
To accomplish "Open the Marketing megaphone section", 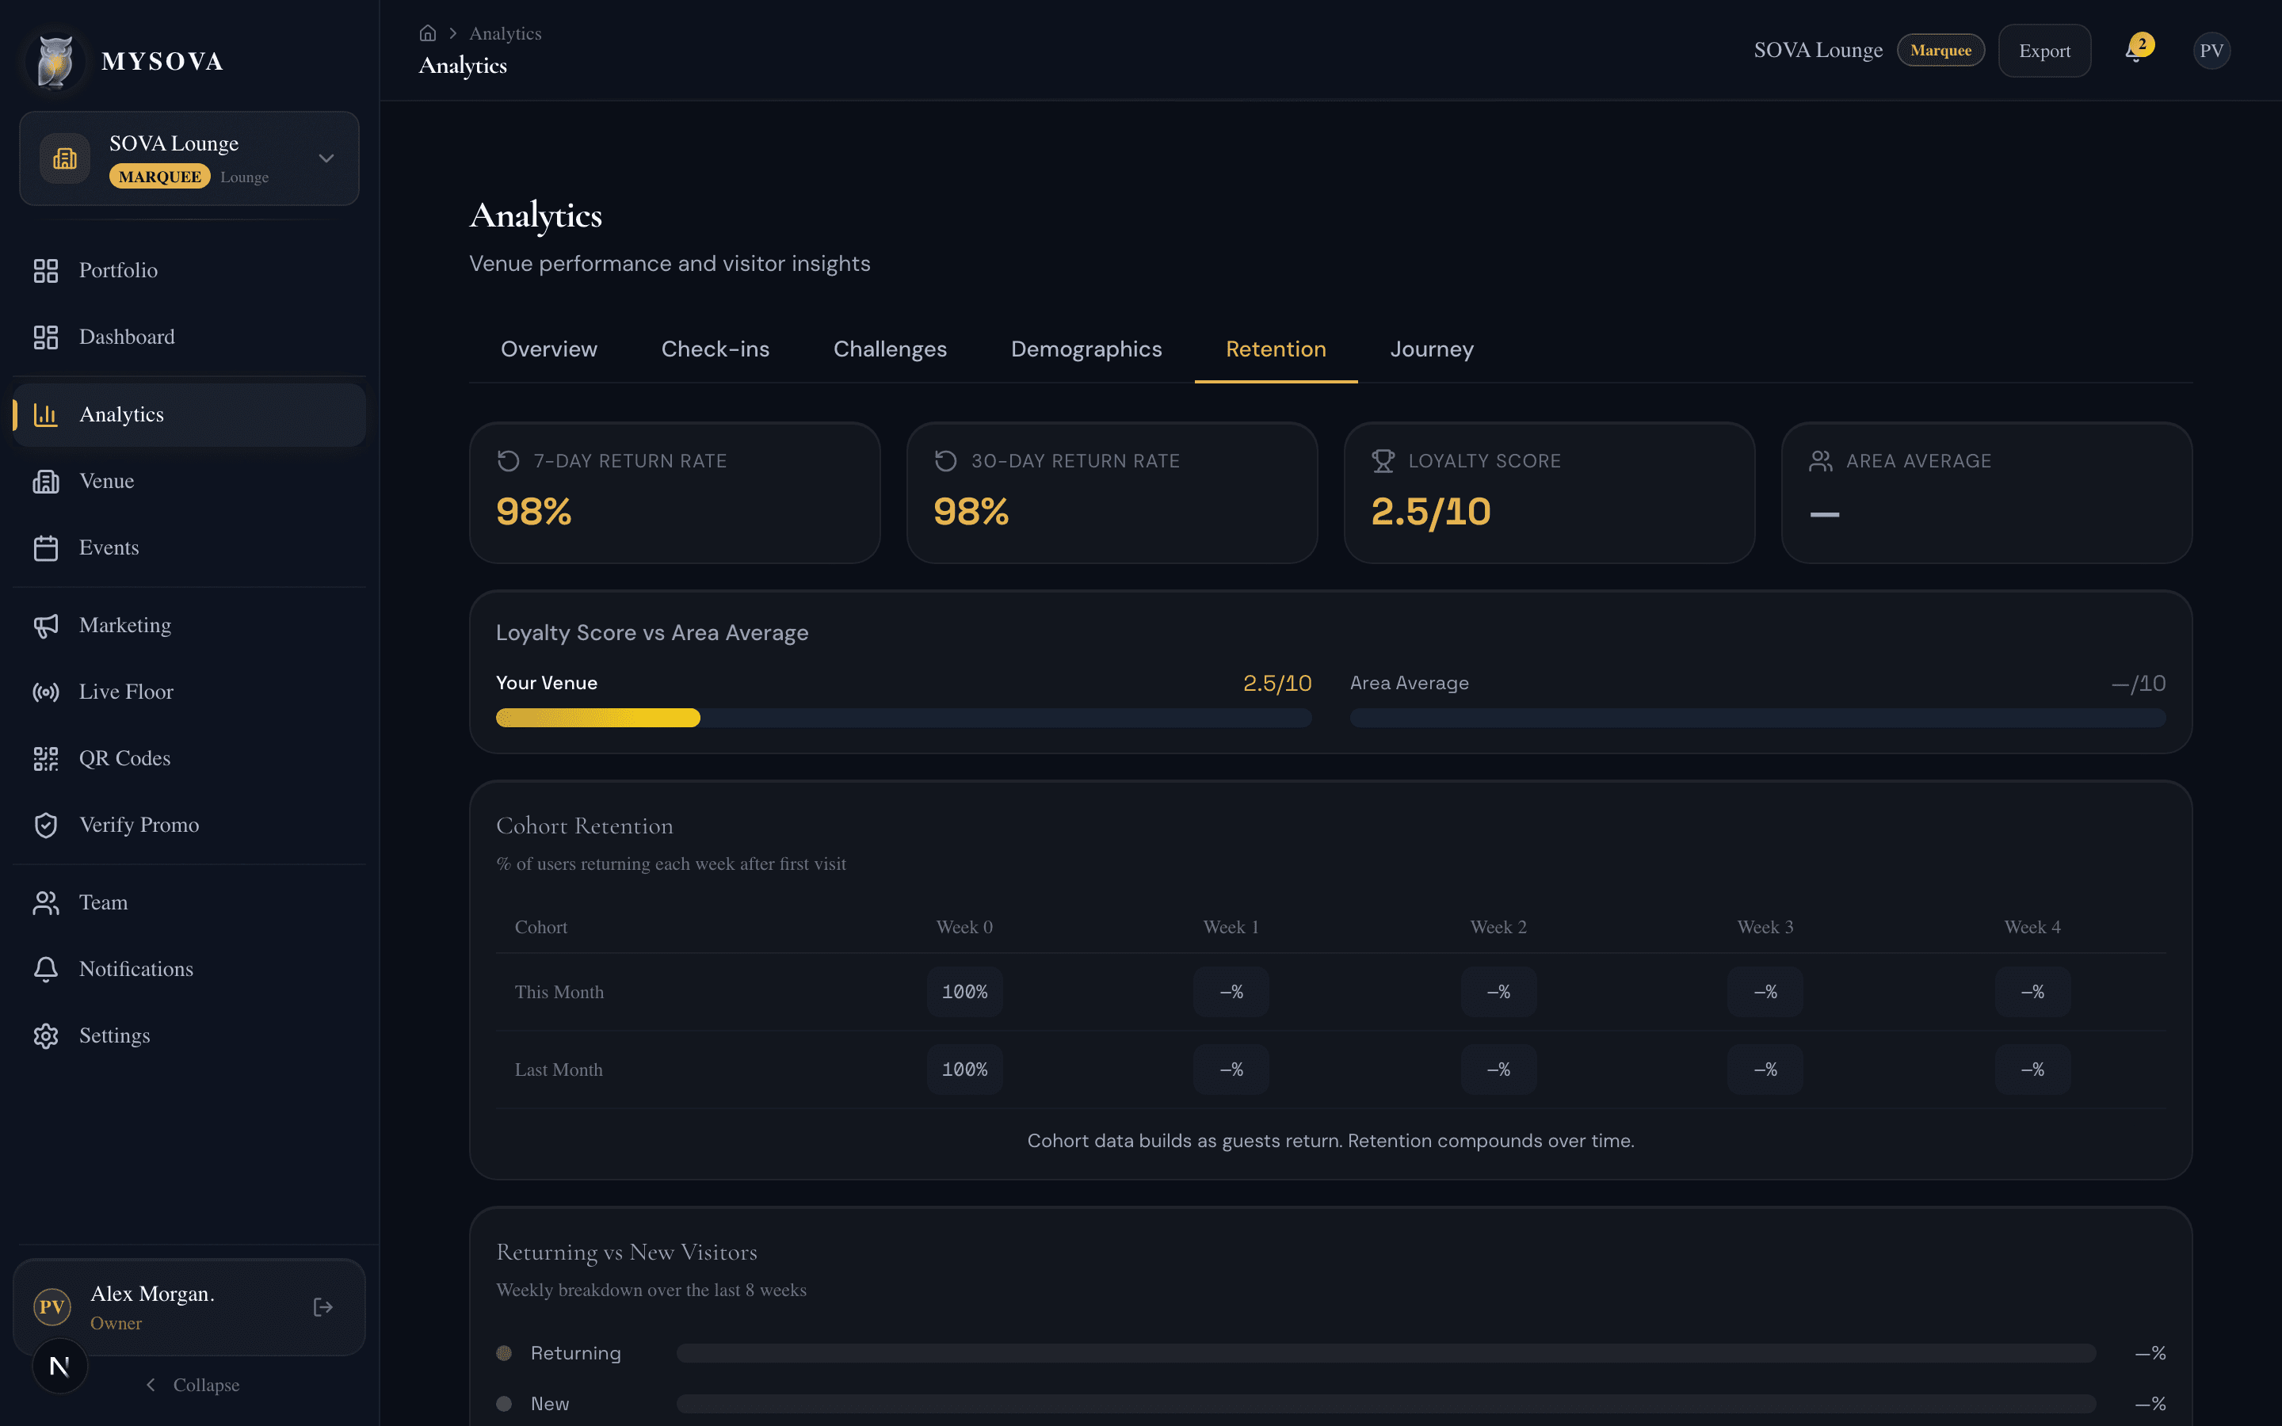I will tap(124, 624).
